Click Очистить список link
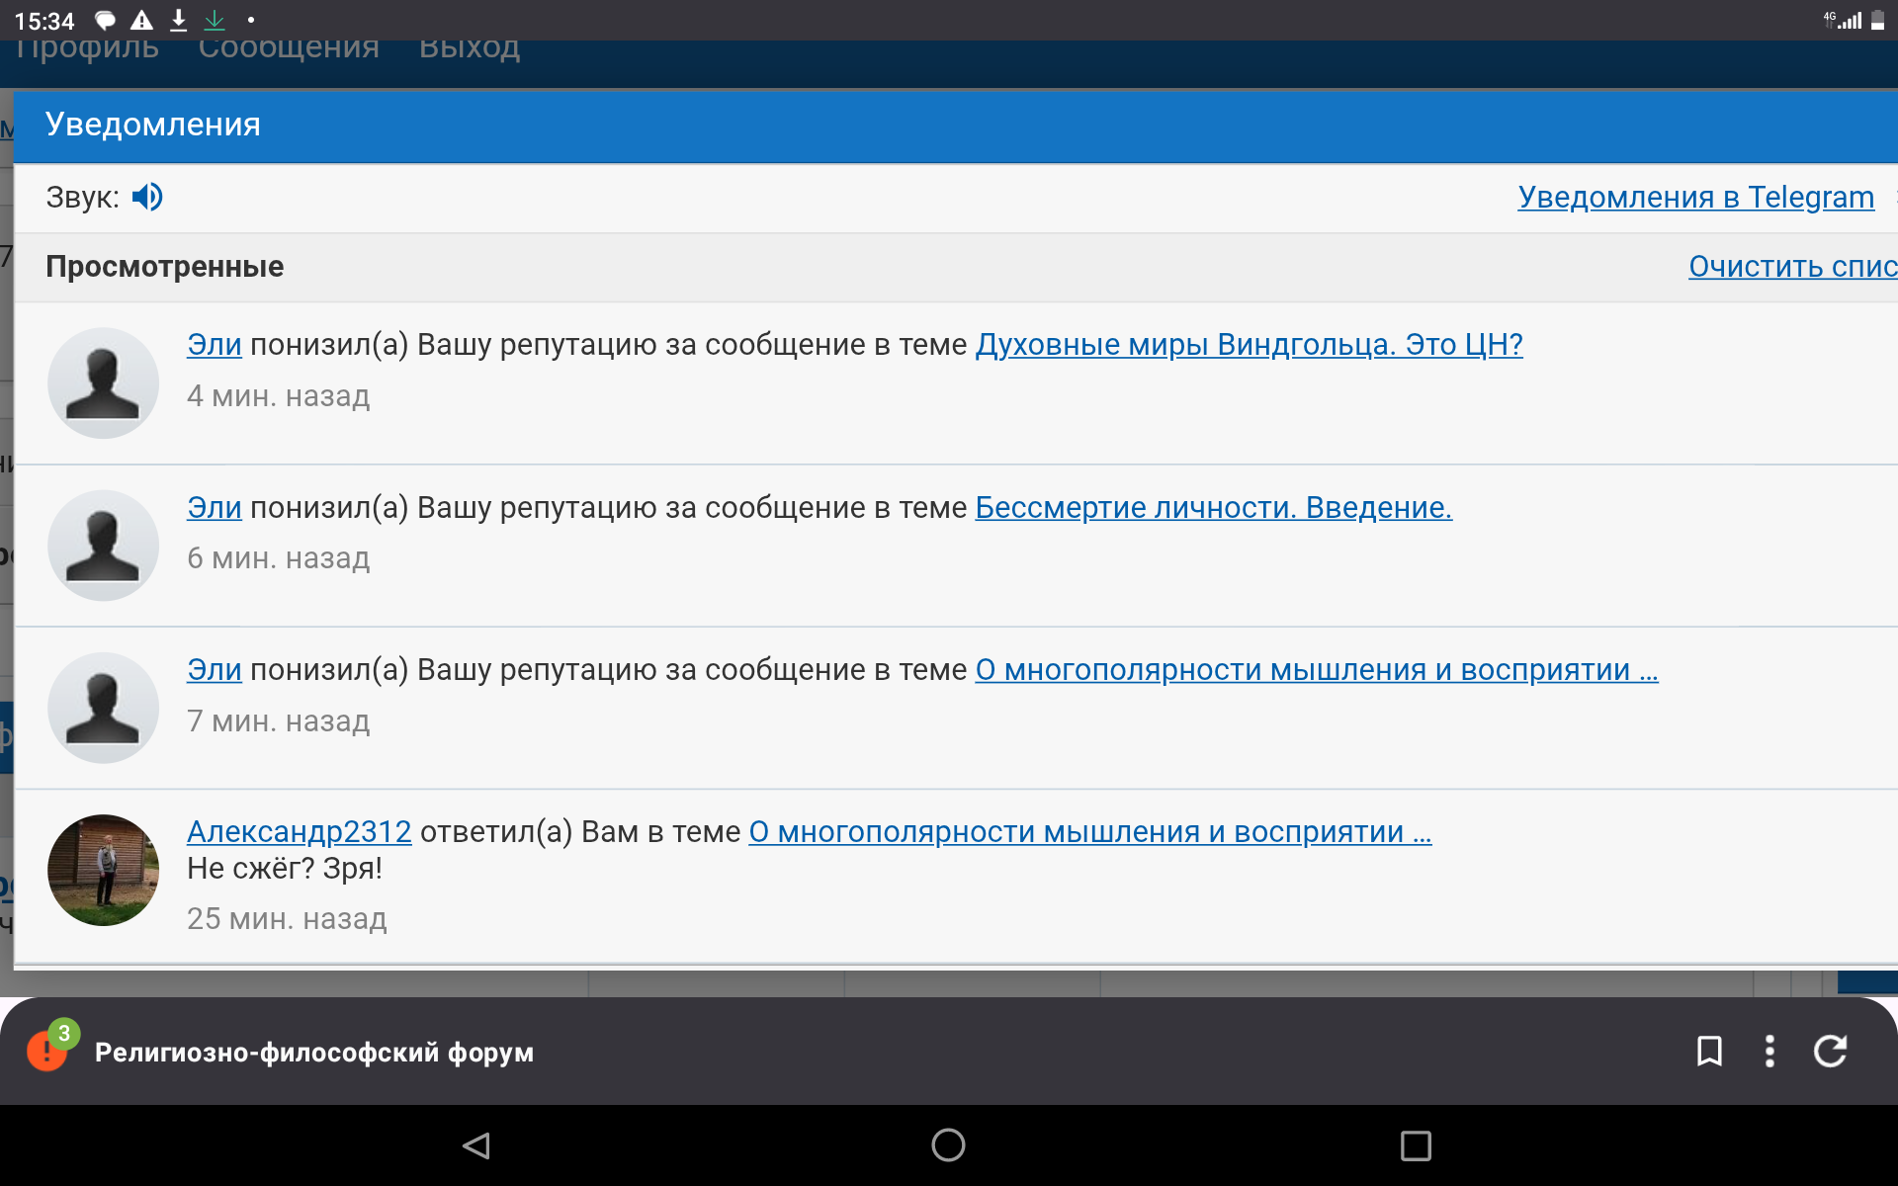This screenshot has width=1898, height=1186. [1791, 266]
